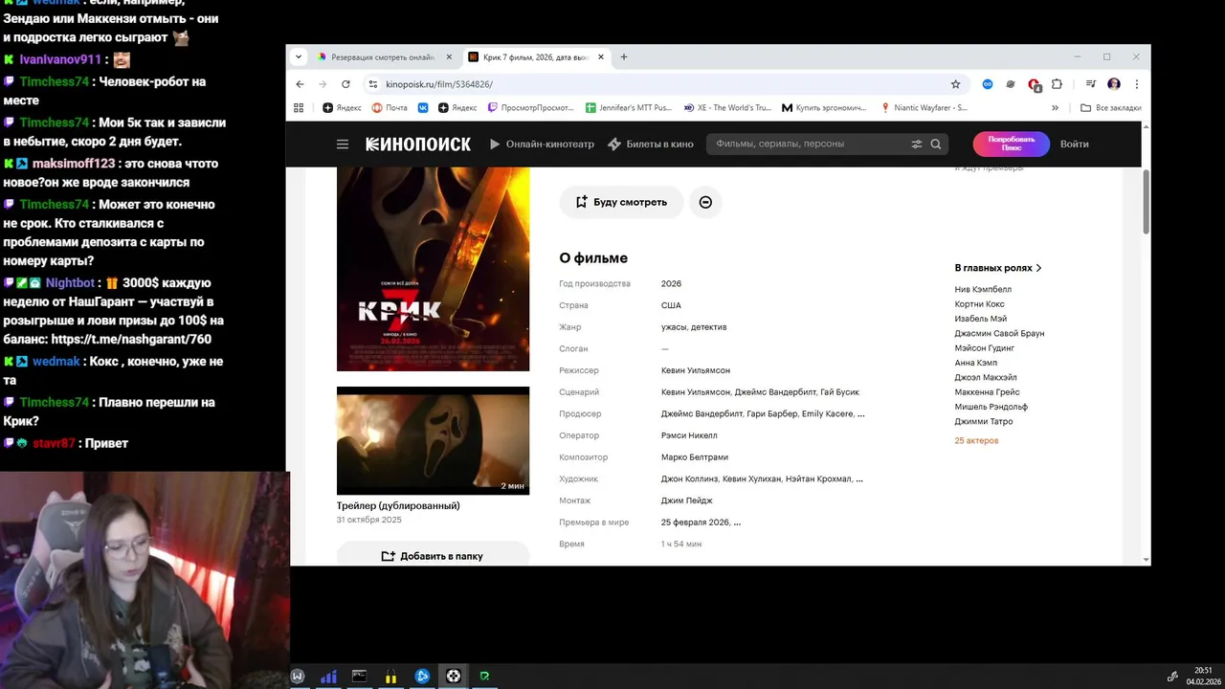This screenshot has width=1225, height=689.
Task: Reload the current page
Action: pyautogui.click(x=345, y=84)
